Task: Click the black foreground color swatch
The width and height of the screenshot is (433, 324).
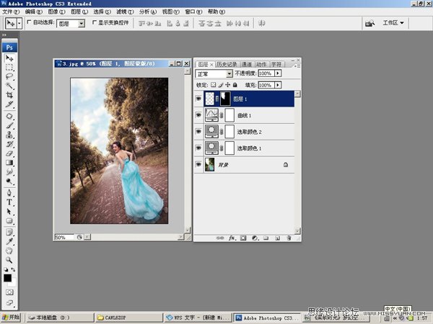Action: click(x=7, y=278)
